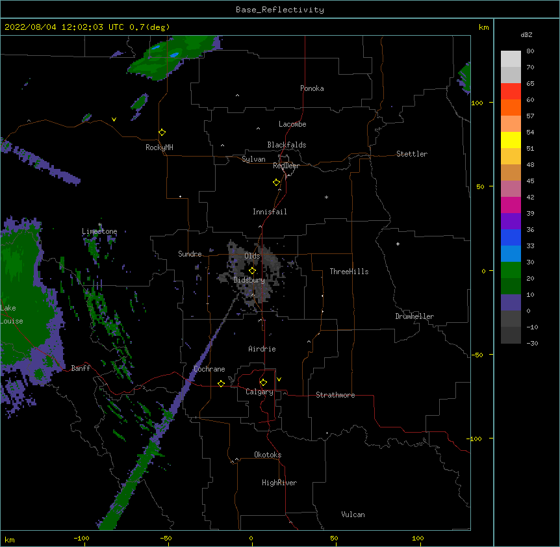Choose the brown 48-45 dBZ legend swatch
Viewport: 560px width, 547px height.
pos(511,172)
